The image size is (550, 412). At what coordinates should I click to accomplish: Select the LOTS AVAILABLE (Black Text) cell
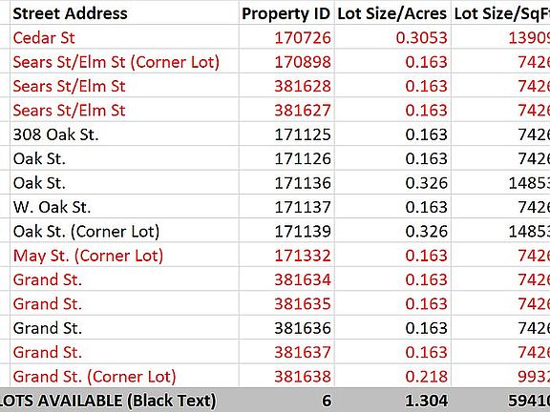click(119, 400)
